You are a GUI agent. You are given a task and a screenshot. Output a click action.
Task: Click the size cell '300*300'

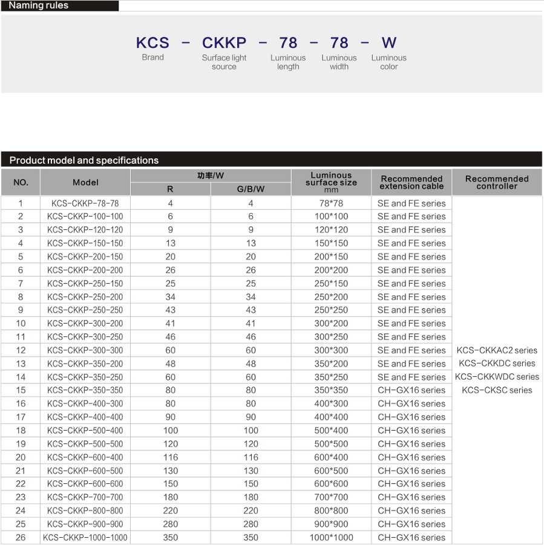pos(331,350)
